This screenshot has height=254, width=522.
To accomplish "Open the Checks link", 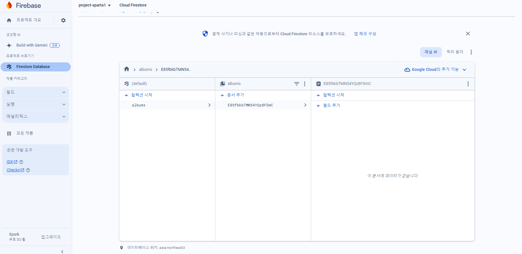I will pyautogui.click(x=13, y=170).
